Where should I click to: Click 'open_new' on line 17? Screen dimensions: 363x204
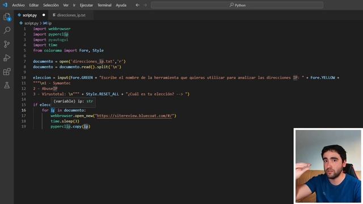83,116
